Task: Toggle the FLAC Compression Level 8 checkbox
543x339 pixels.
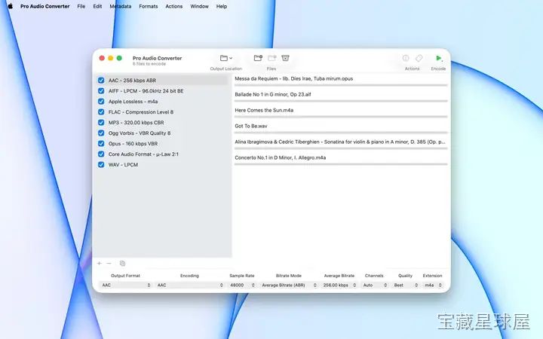Action: click(101, 112)
